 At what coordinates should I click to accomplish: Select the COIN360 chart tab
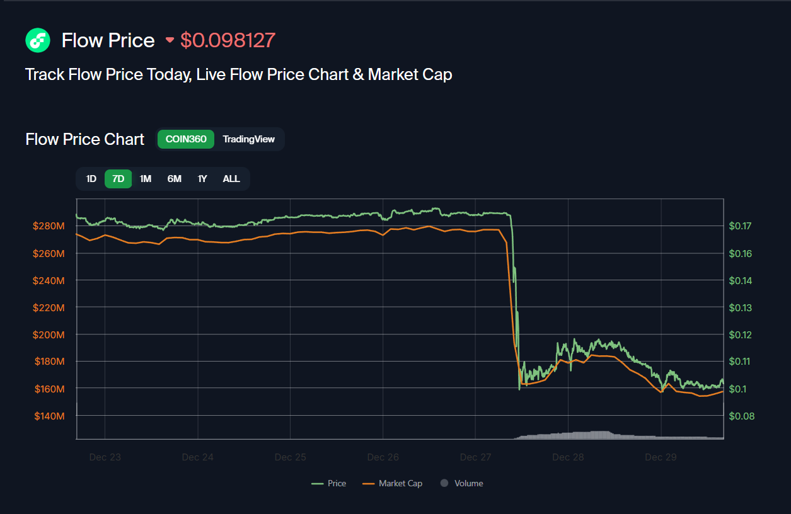[186, 139]
